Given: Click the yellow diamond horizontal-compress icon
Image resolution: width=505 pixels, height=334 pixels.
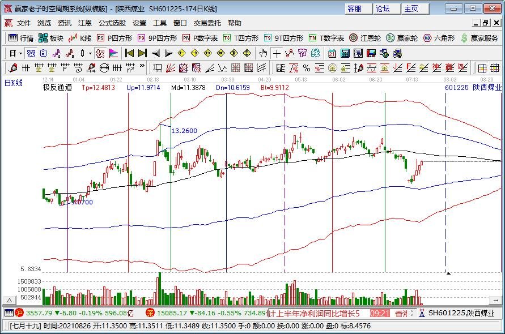Looking at the screenshot, I should (220, 53).
